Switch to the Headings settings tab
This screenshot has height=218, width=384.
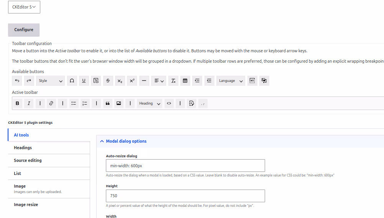tap(49, 148)
